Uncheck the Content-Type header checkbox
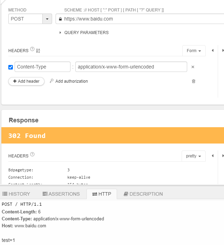 [x=10, y=67]
